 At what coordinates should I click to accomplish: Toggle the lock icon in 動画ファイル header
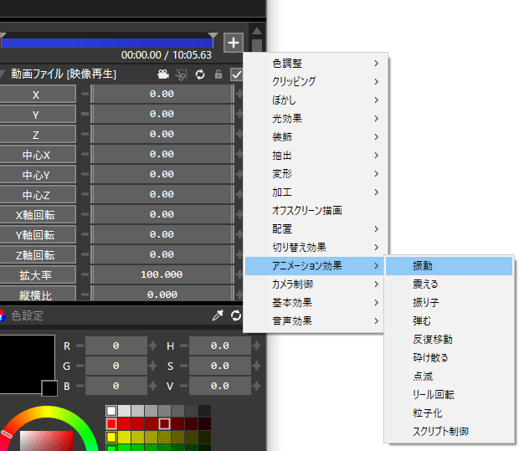tap(218, 74)
